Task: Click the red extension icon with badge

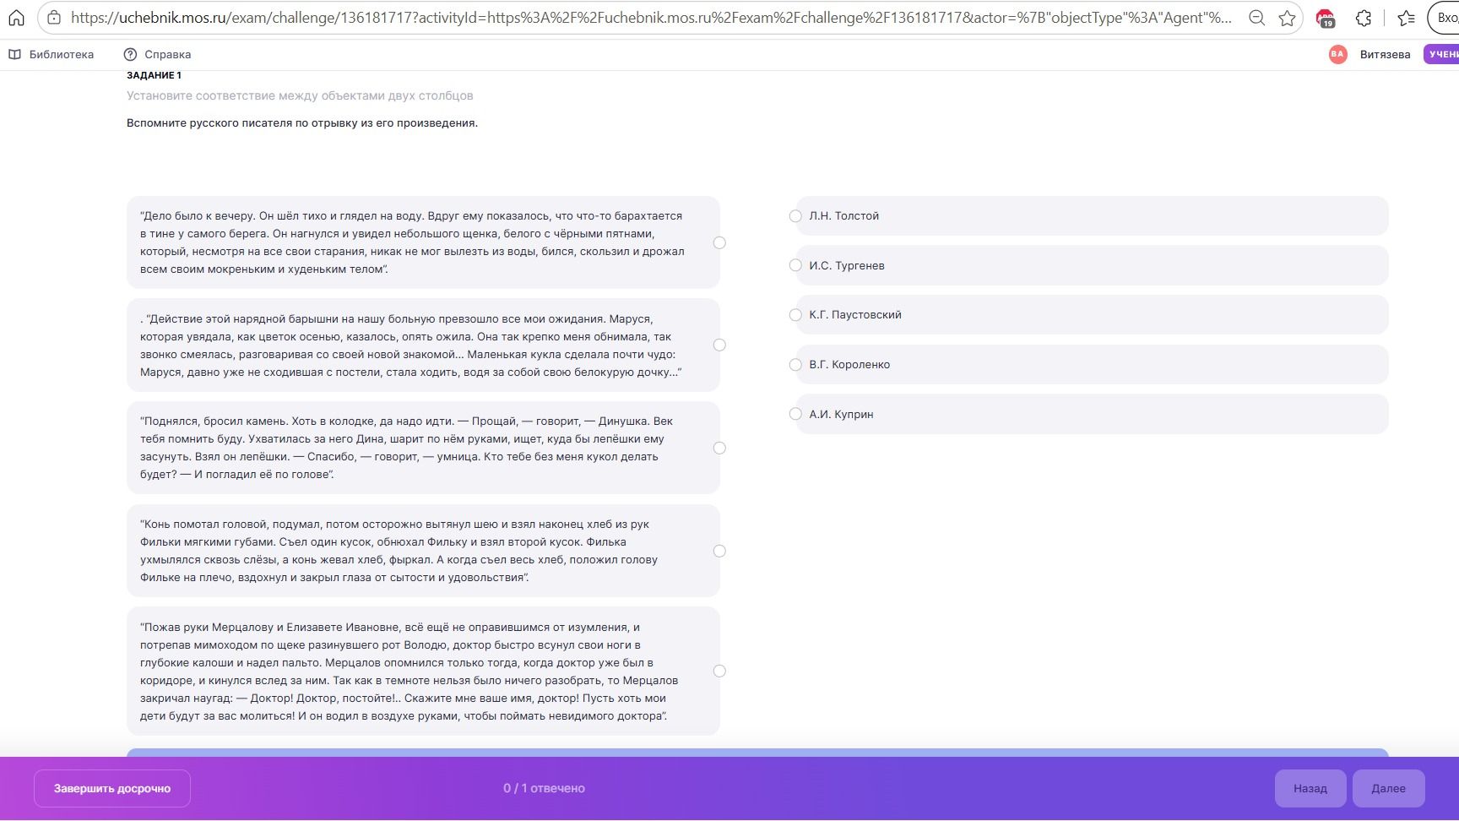Action: 1326,18
